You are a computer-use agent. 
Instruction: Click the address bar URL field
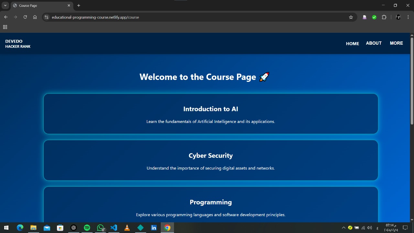click(x=194, y=17)
